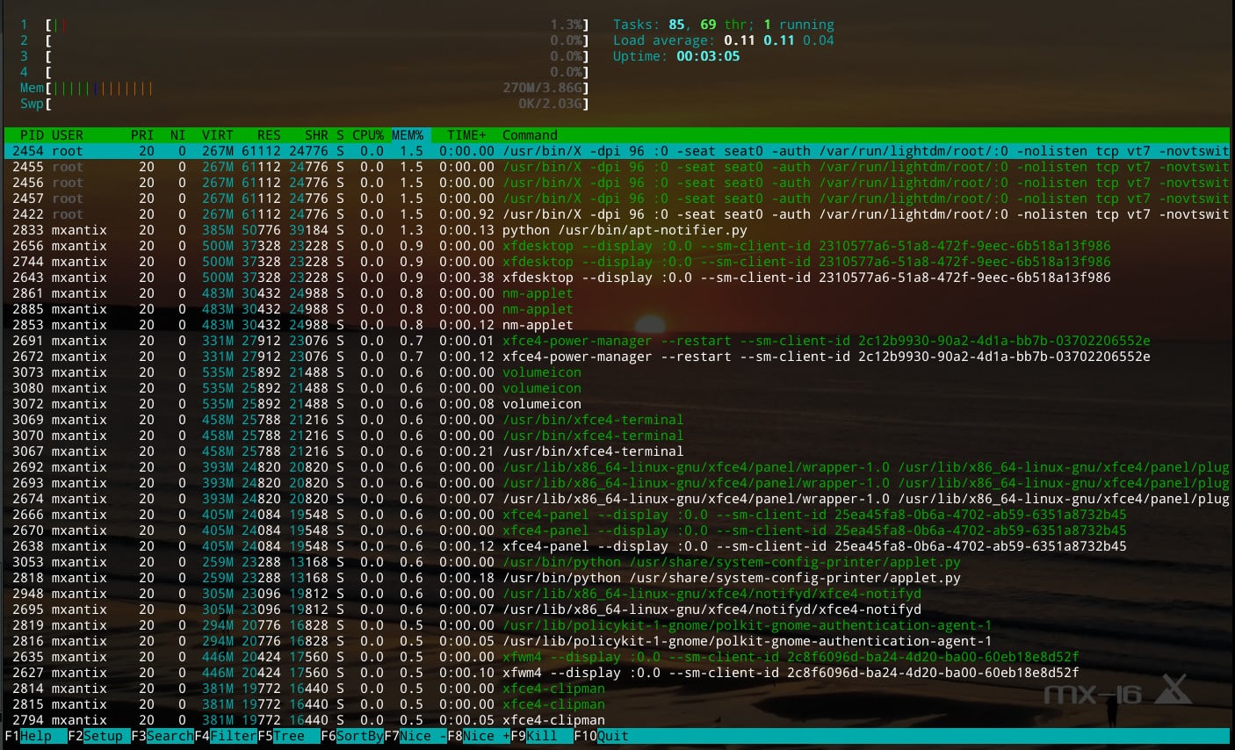
Task: Sort by the PID column header
Action: 32,135
